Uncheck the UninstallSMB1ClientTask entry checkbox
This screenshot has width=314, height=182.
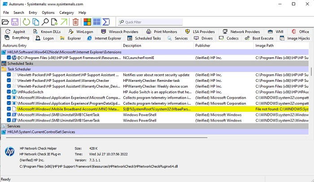pos(9,114)
